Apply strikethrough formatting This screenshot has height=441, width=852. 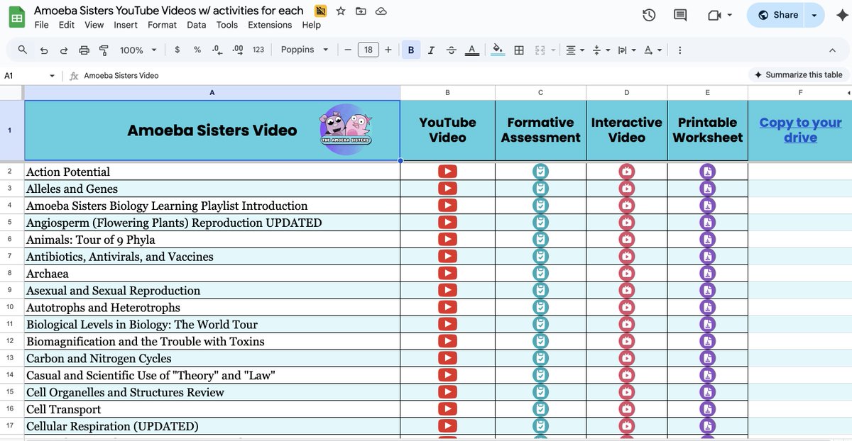pos(452,50)
